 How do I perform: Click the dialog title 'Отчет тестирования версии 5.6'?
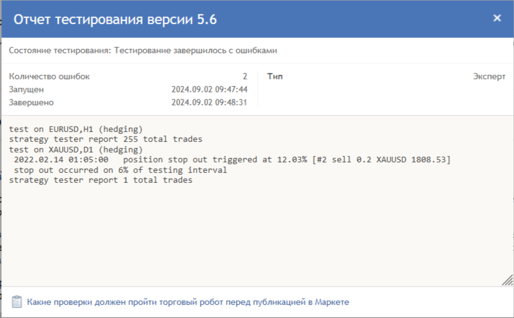coord(115,19)
